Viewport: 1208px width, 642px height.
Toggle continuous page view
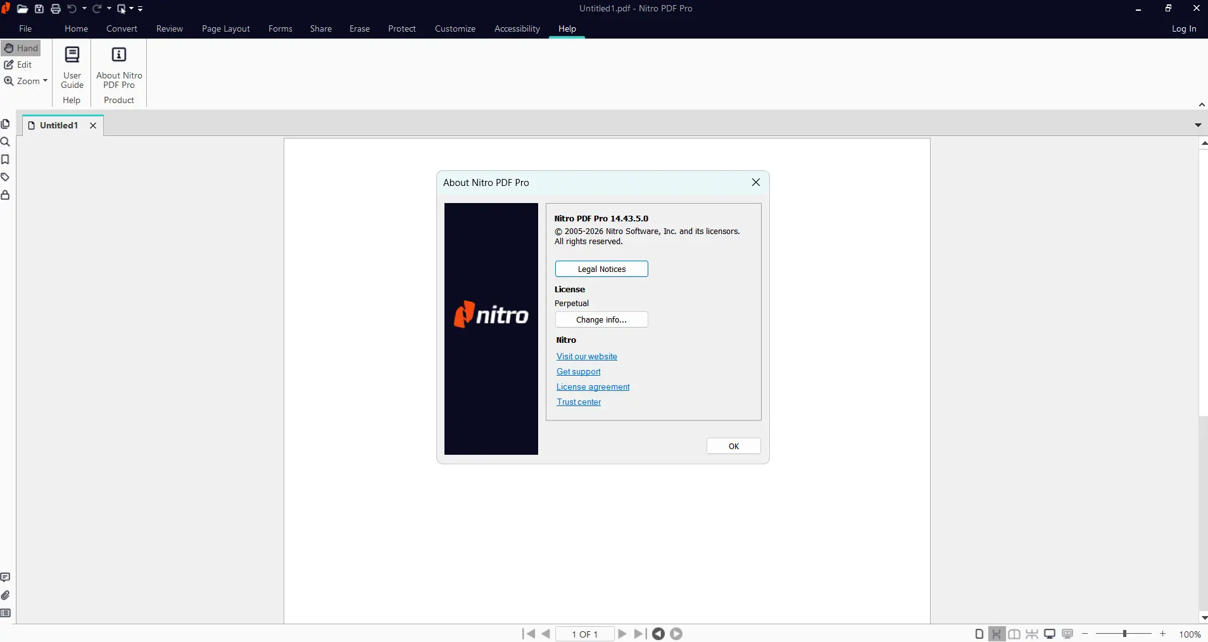997,634
